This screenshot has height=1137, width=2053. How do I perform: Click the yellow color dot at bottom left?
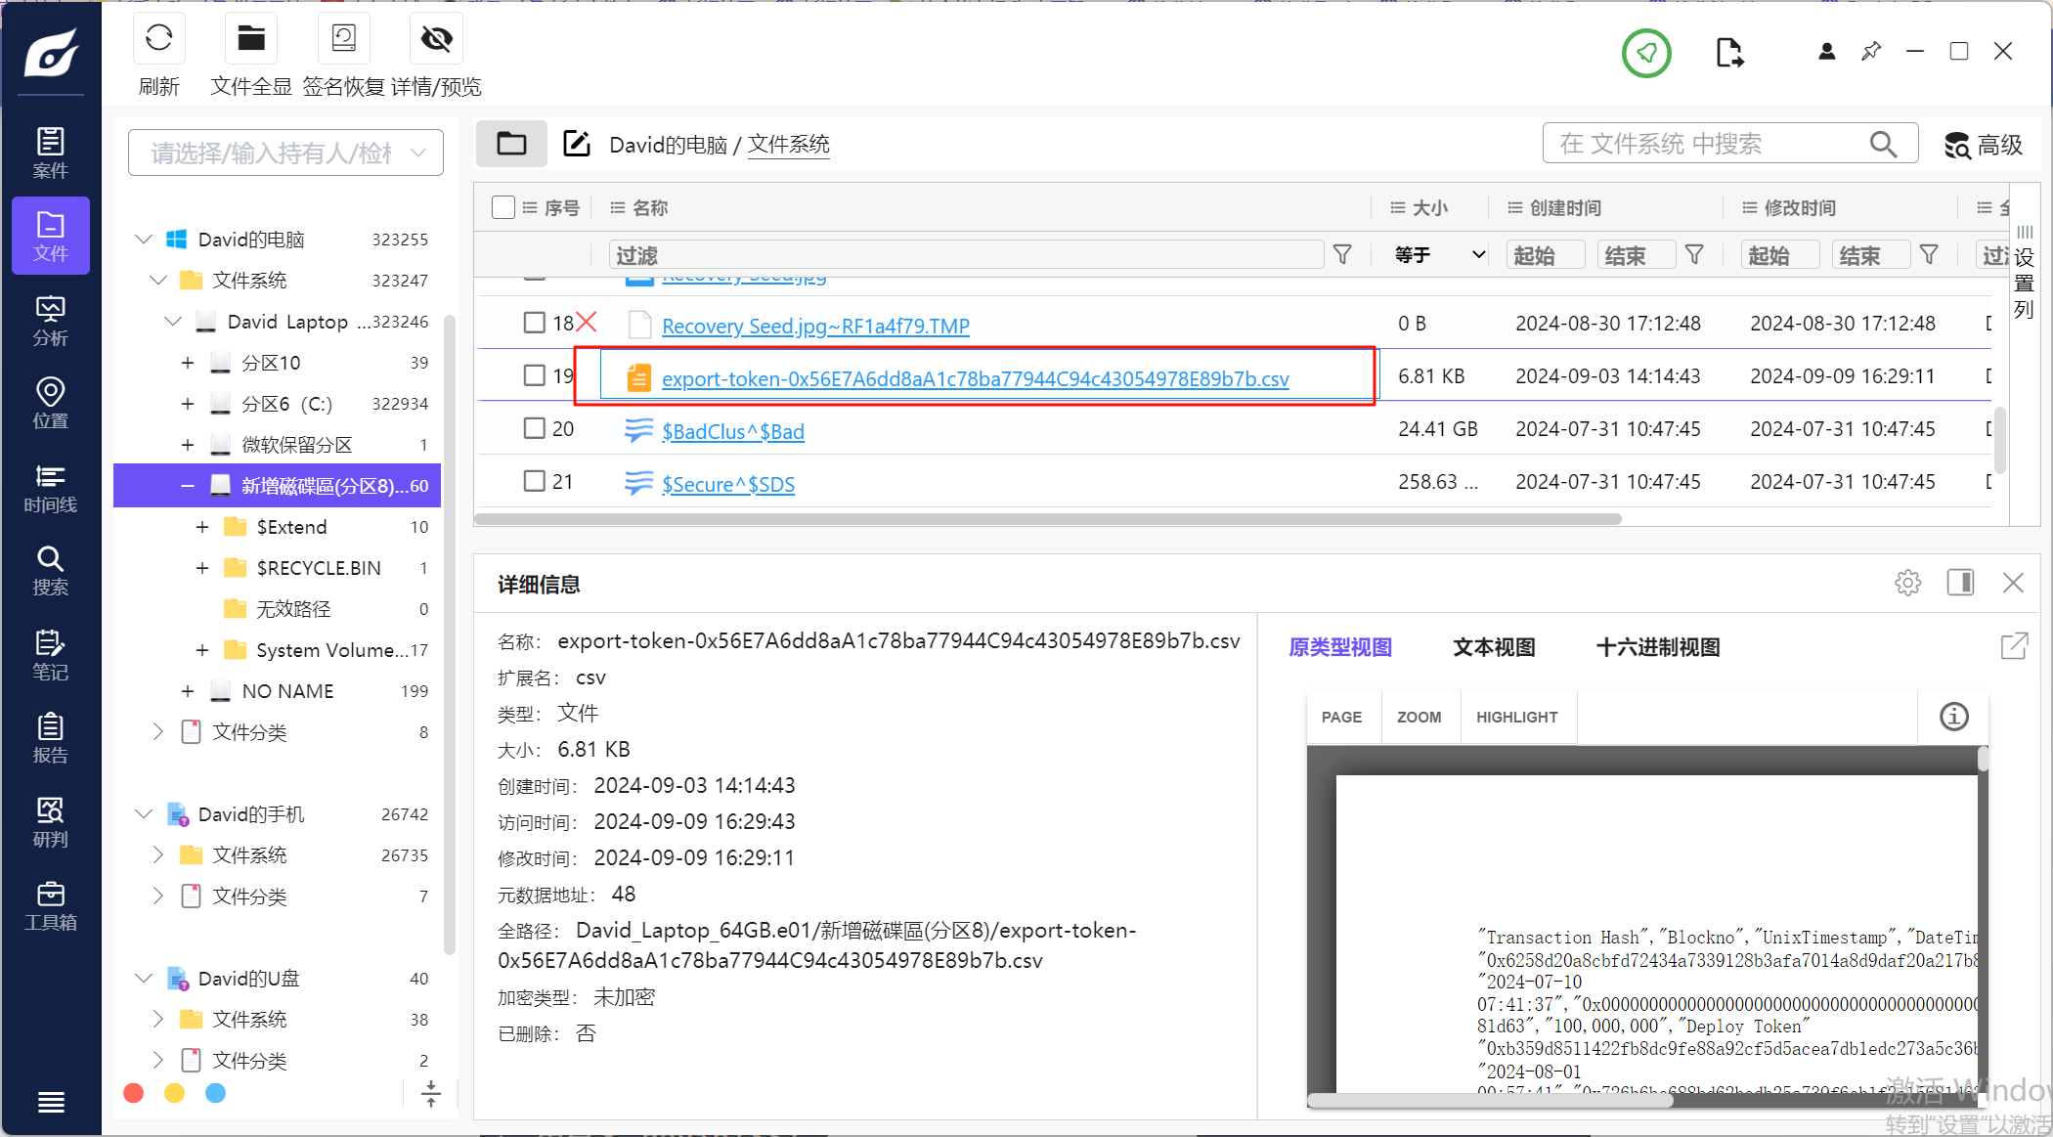point(174,1093)
